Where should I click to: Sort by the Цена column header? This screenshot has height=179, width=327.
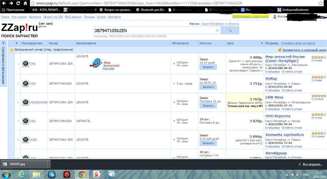point(230,43)
